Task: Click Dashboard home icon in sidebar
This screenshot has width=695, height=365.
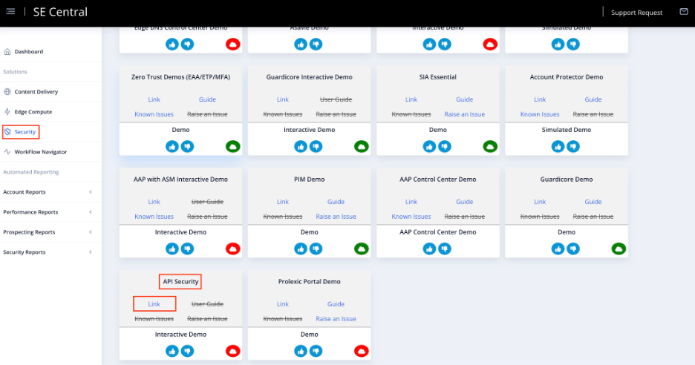Action: [7, 51]
